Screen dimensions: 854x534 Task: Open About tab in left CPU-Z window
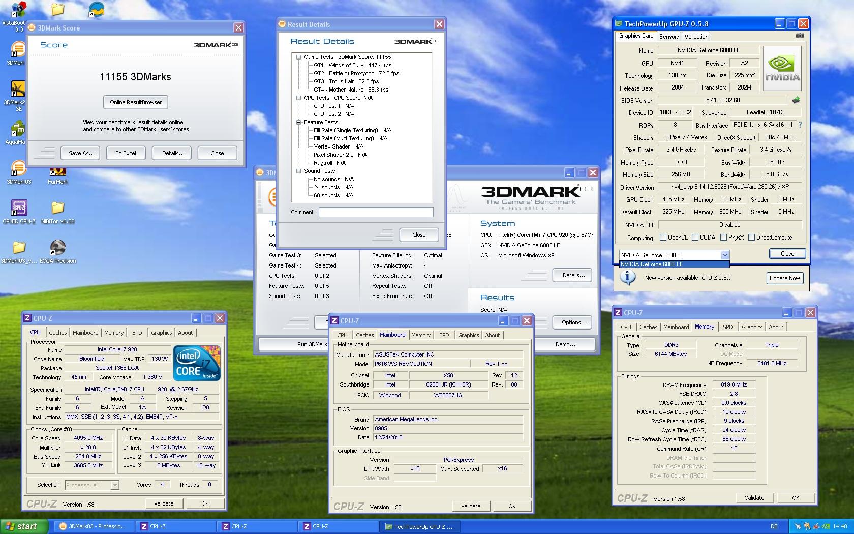(x=185, y=333)
